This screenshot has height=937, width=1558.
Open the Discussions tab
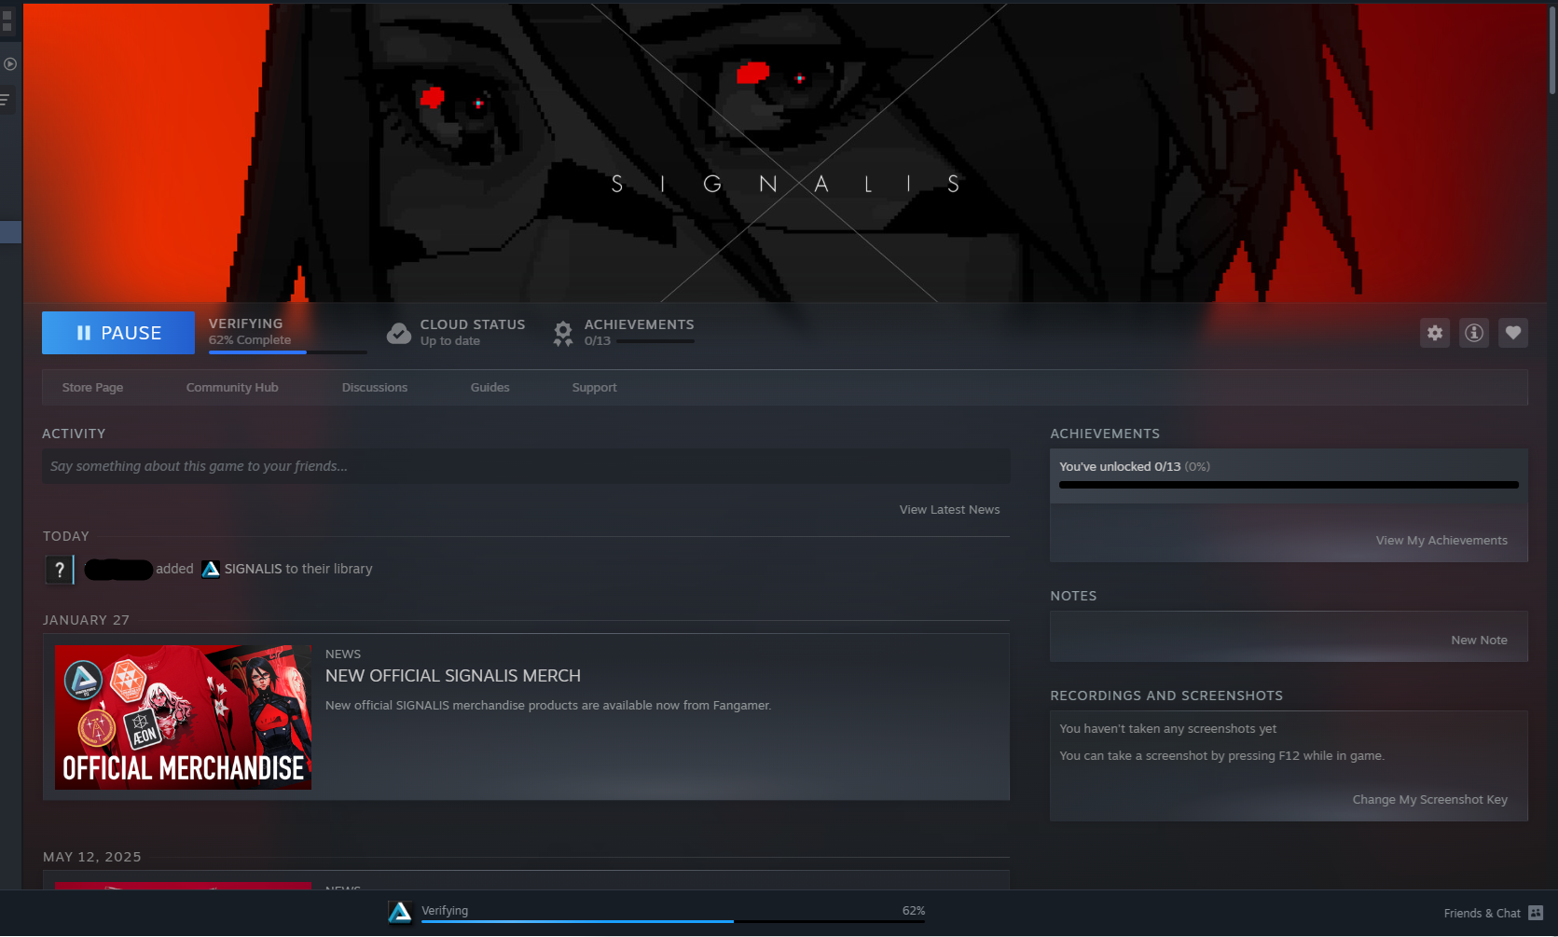point(375,388)
